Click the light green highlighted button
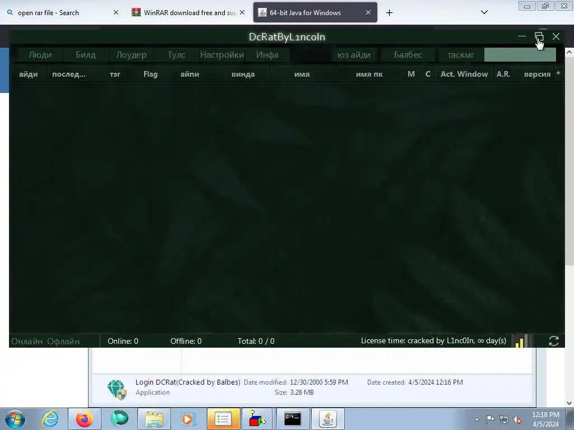Image resolution: width=574 pixels, height=430 pixels. tap(520, 55)
